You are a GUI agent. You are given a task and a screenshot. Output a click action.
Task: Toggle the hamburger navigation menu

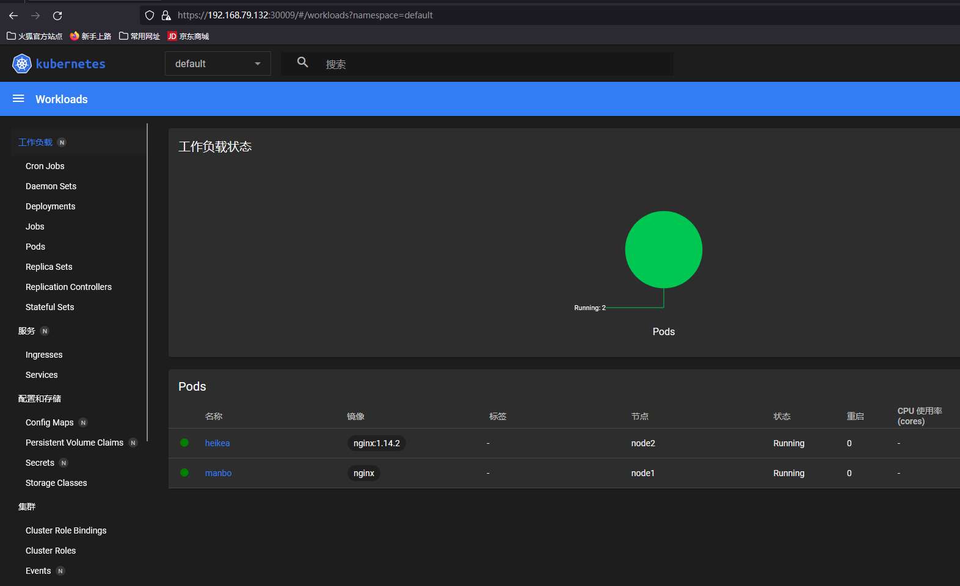pyautogui.click(x=18, y=99)
